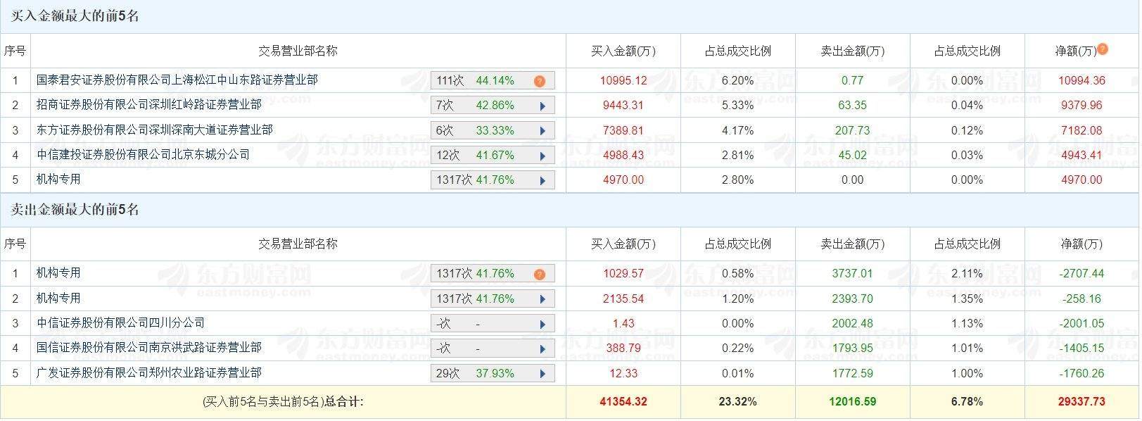The height and width of the screenshot is (421, 1142).
Task: Click the blue arrow next to 12次 41.67%
Action: pyautogui.click(x=543, y=156)
